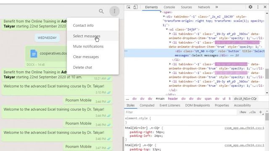Toggle the device toolbar icon in DevTools
This screenshot has width=269, height=151.
(135, 7)
